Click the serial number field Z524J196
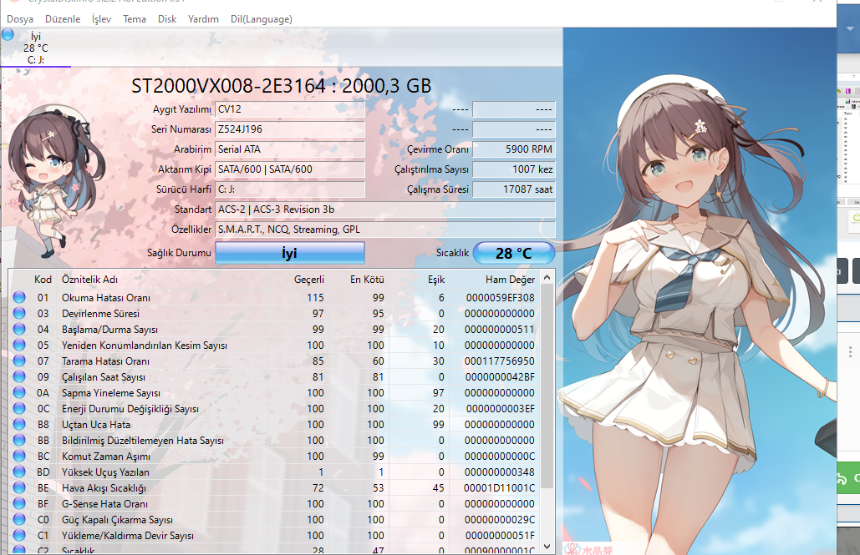Viewport: 860px width, 555px height. [x=290, y=129]
